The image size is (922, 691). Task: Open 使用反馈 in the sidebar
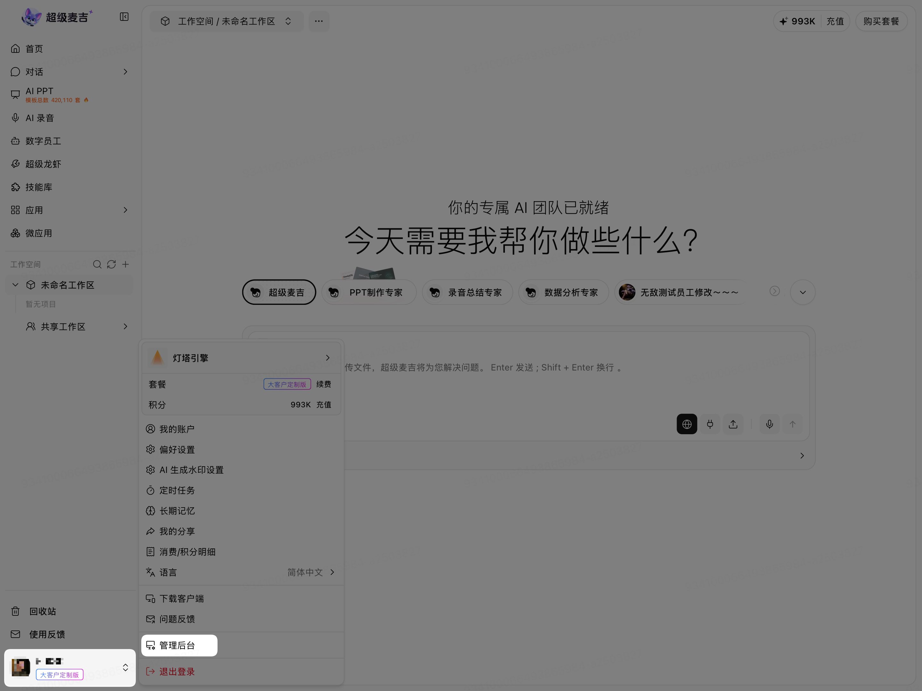tap(70, 634)
